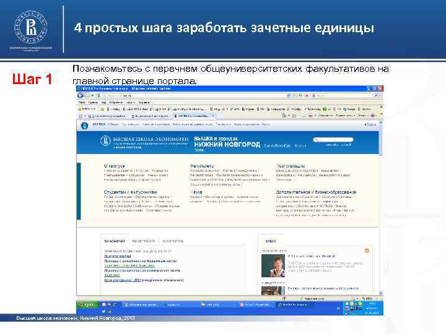
Task: Click the Home icon in the command bar
Action: coord(284,116)
